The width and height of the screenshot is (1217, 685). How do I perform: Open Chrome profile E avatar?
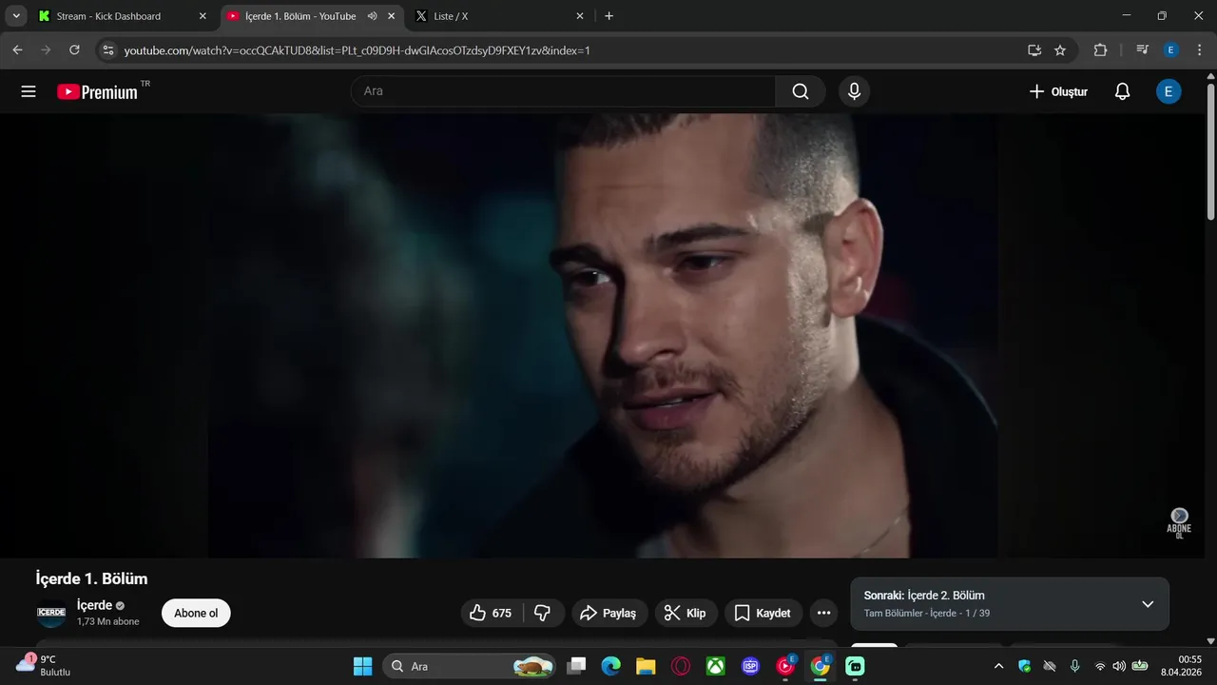[1171, 50]
